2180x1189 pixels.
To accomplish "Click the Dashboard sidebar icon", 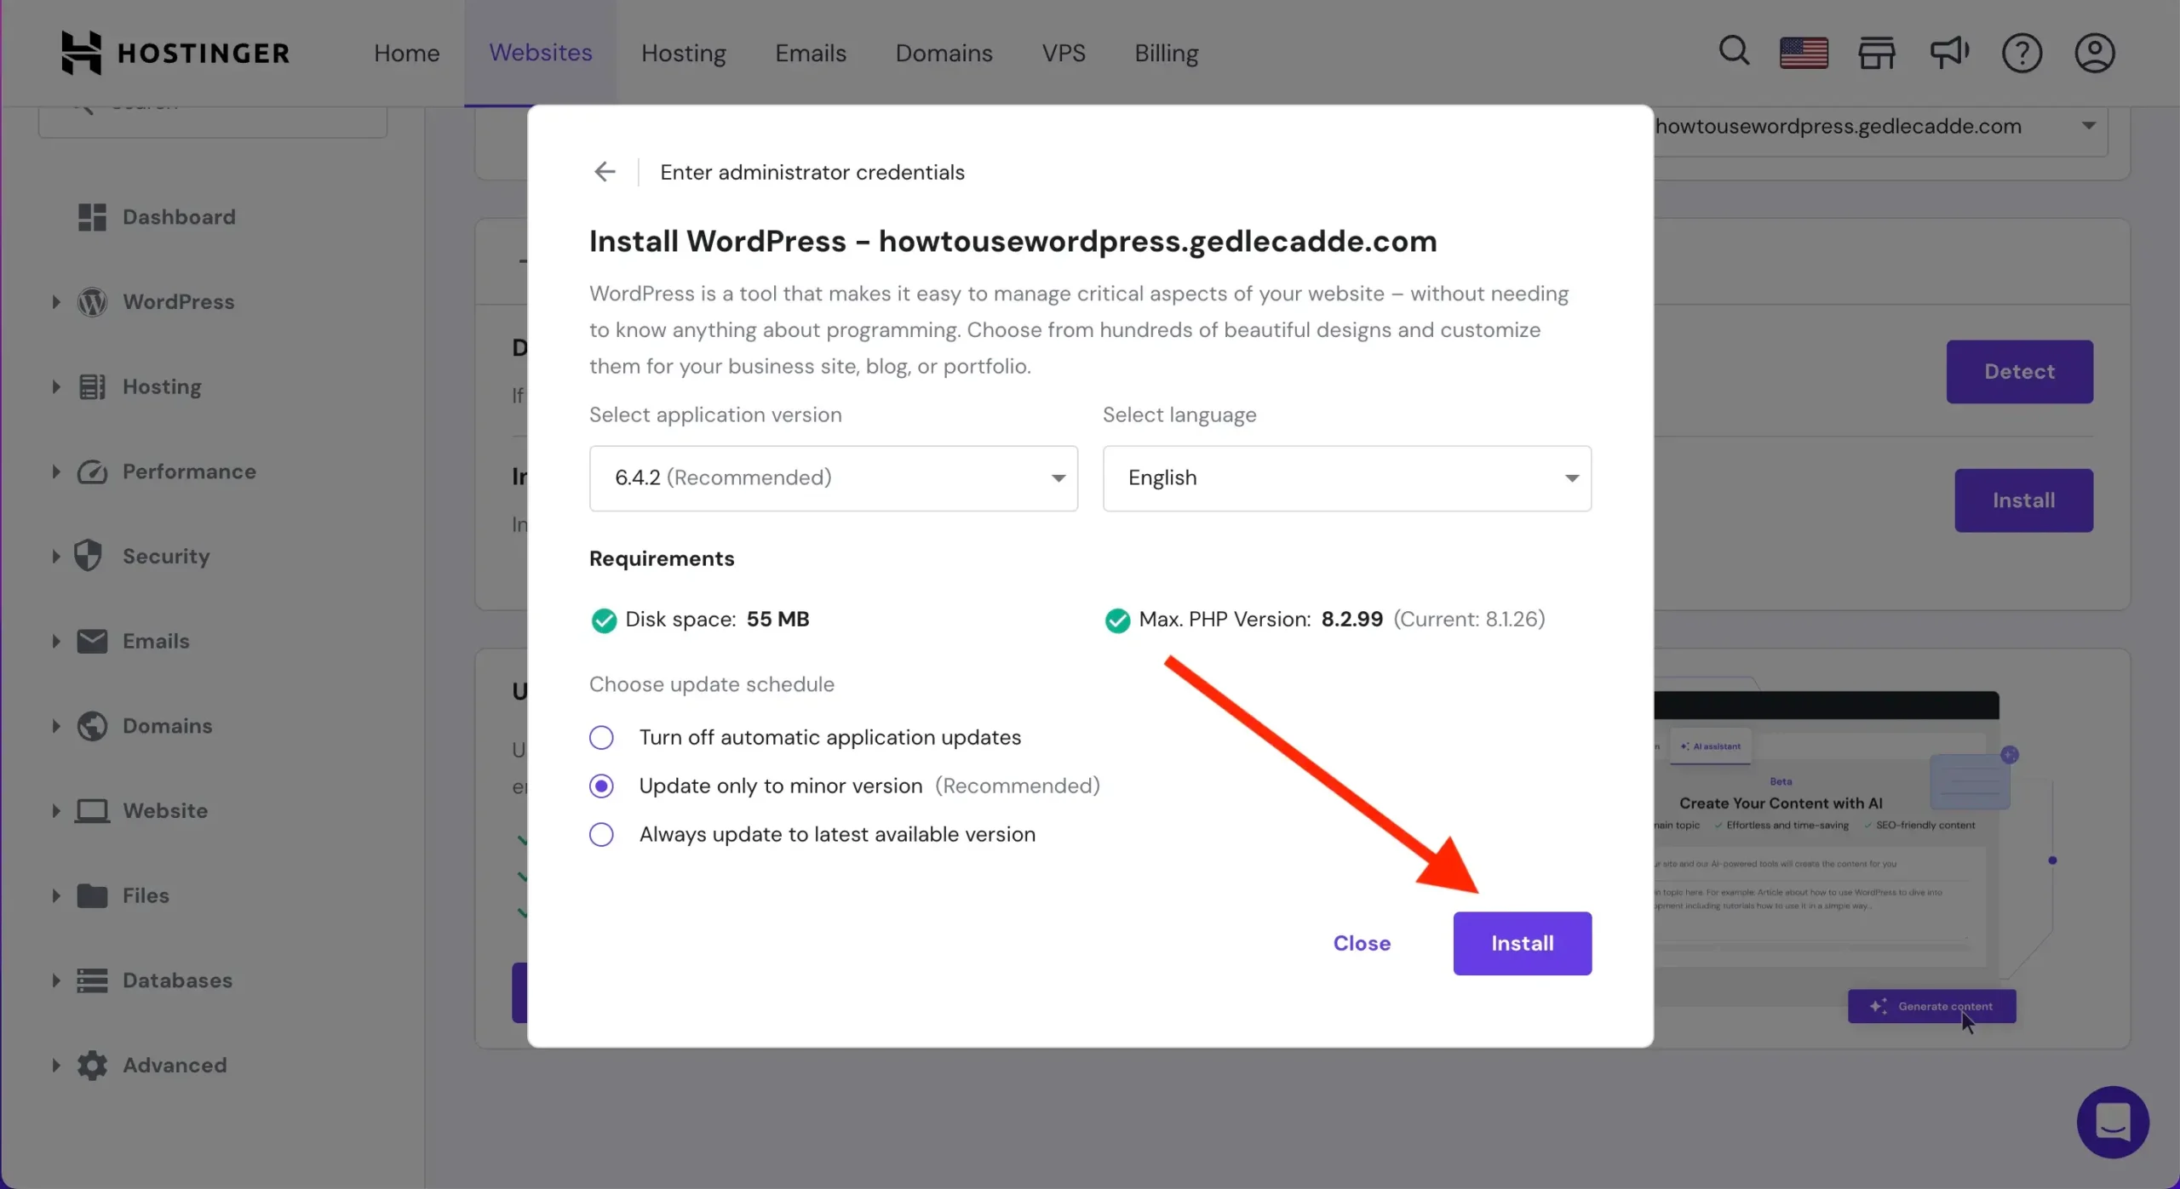I will (x=92, y=217).
